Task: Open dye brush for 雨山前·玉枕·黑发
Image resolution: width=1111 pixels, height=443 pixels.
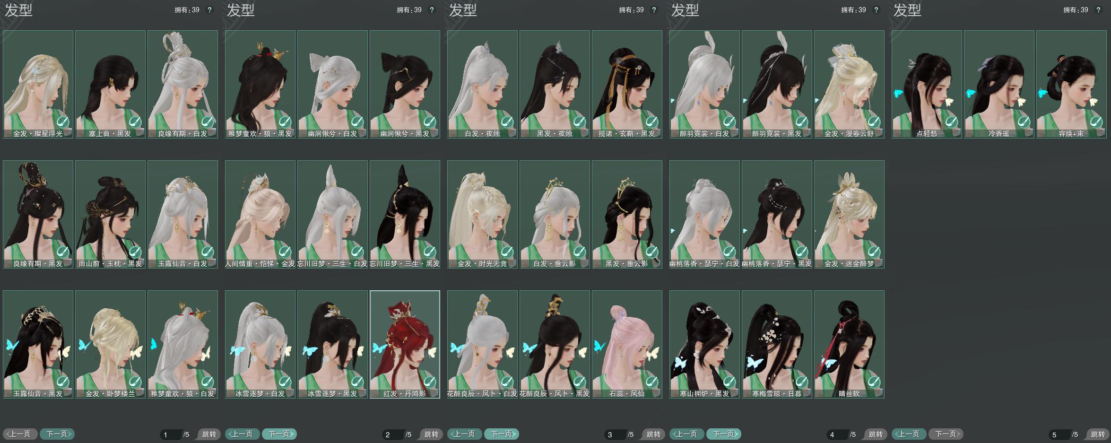Action: point(135,252)
